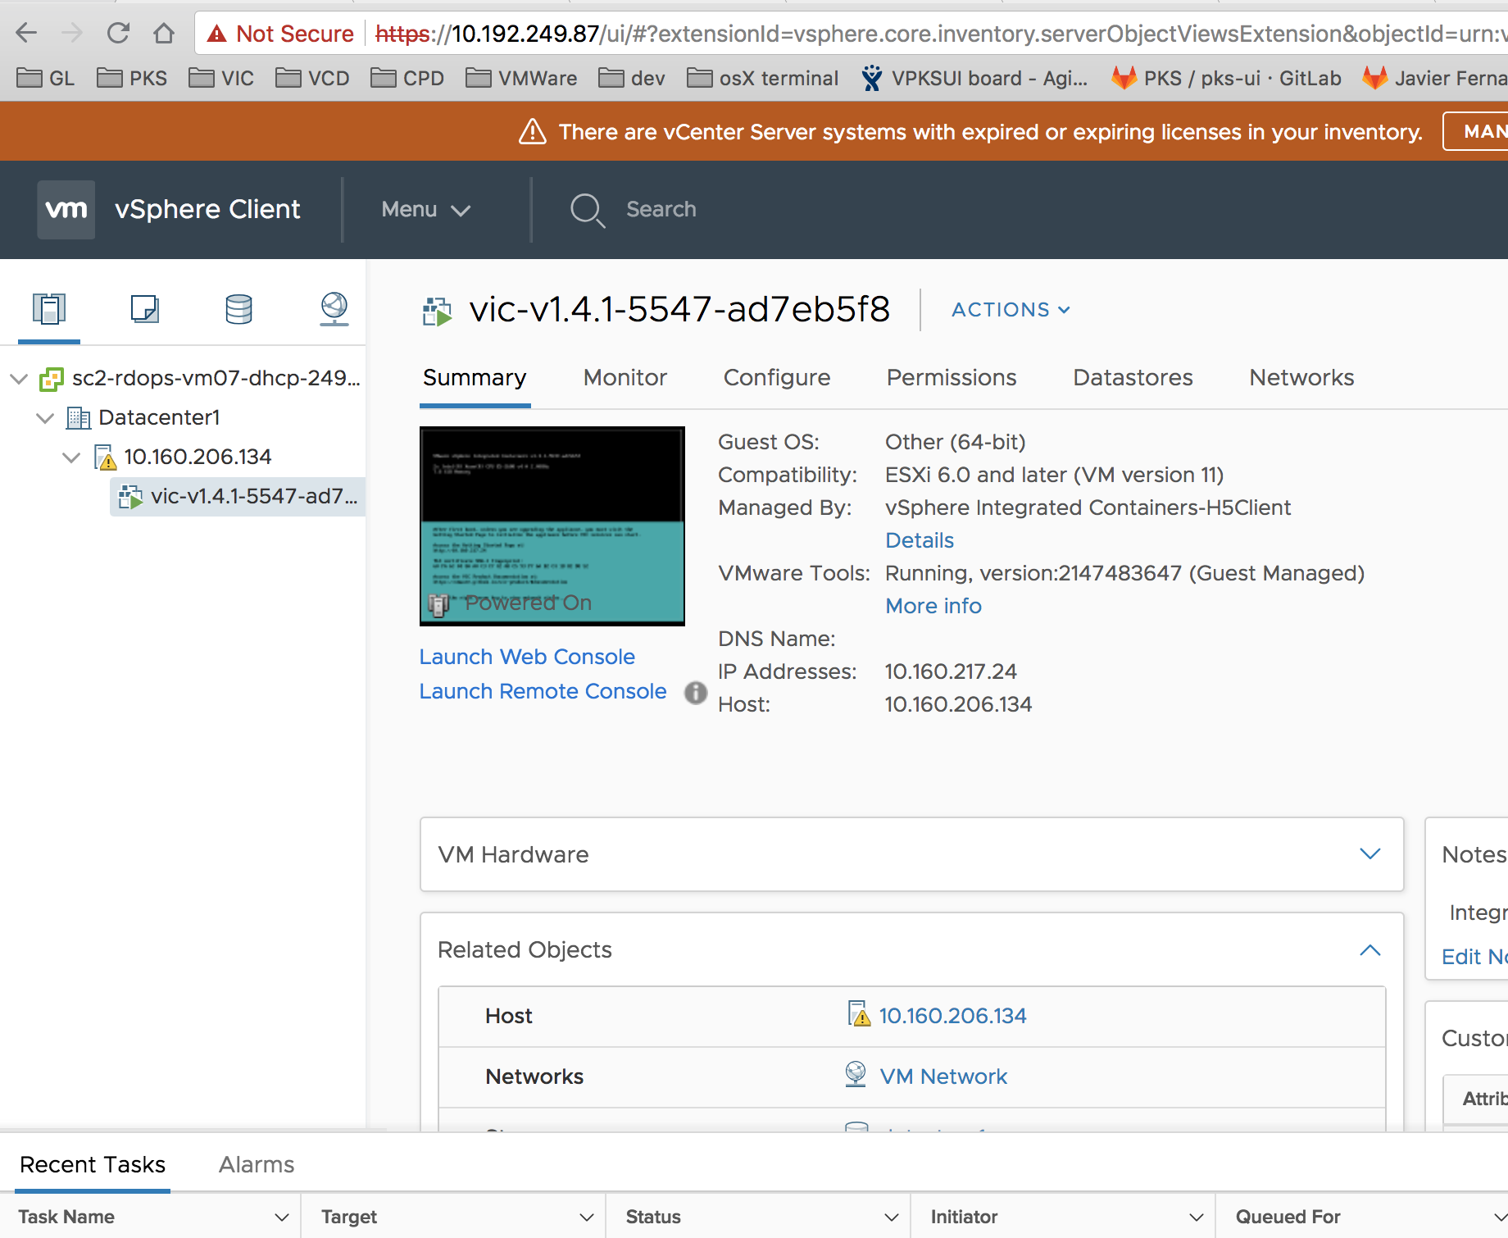Click the VM console screenshot thumbnail
The image size is (1508, 1238).
(x=552, y=526)
